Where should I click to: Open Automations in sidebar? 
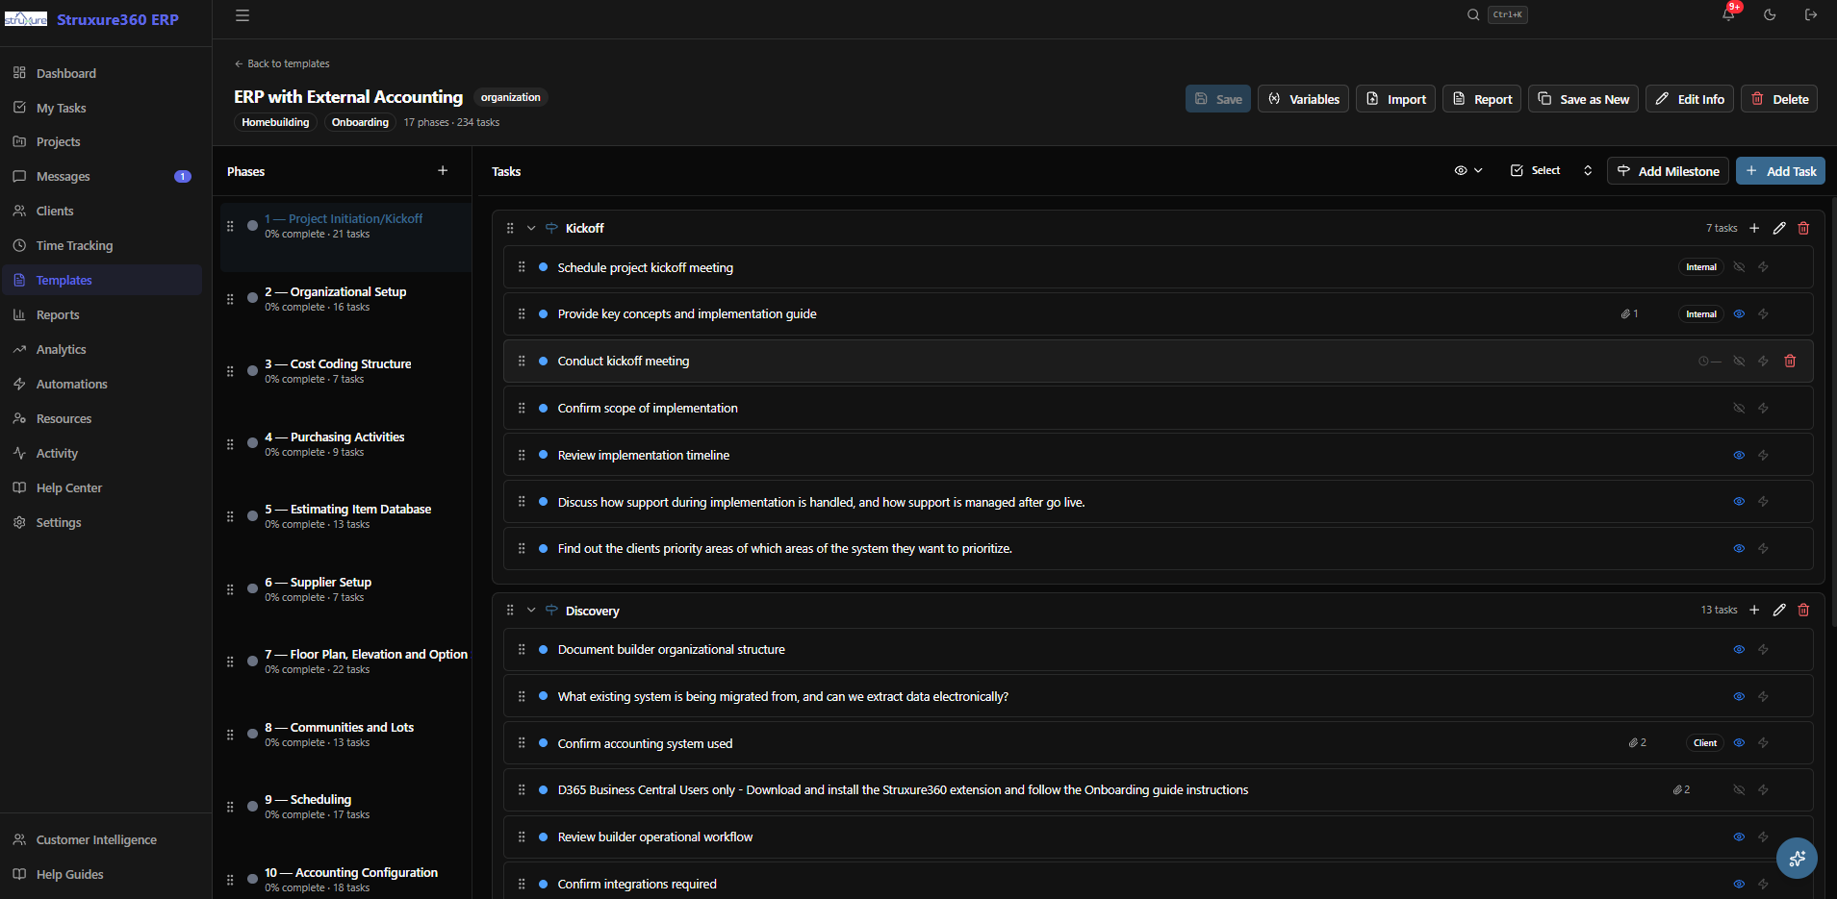pyautogui.click(x=101, y=384)
